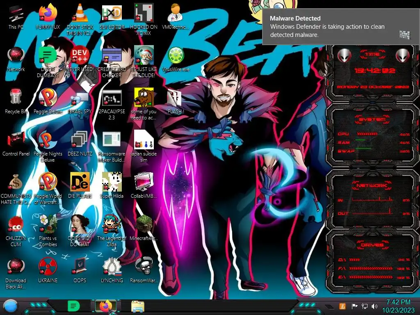The image size is (420, 315).
Task: Select the LYNCHING noose icon
Action: 112,271
